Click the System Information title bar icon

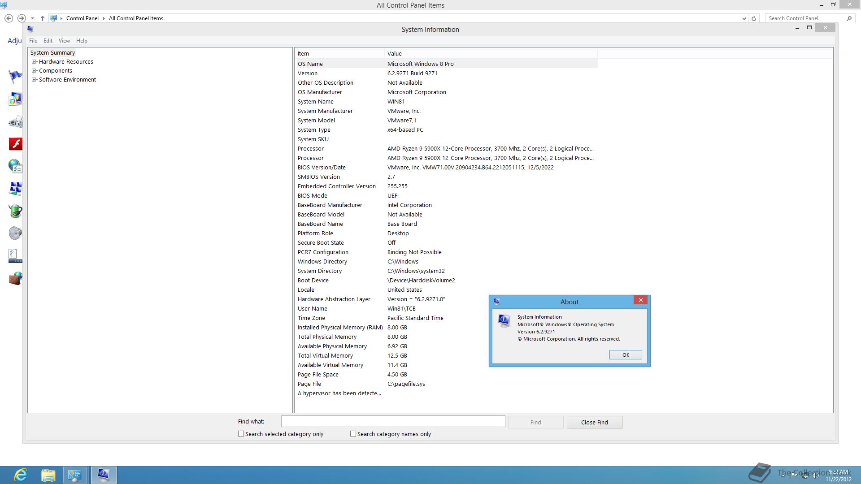30,29
